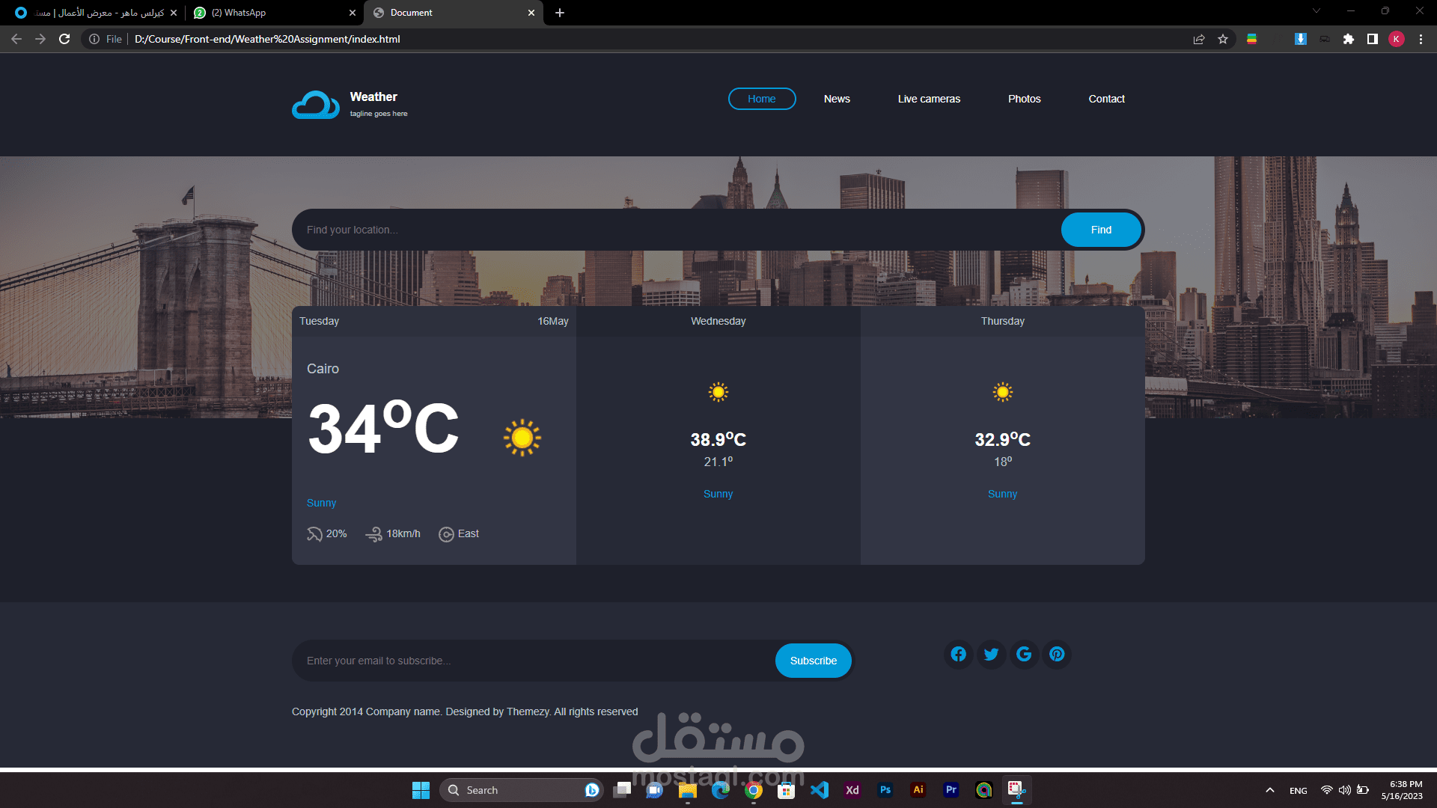This screenshot has height=808, width=1437.
Task: Bookmark this page with the star icon
Action: coord(1223,39)
